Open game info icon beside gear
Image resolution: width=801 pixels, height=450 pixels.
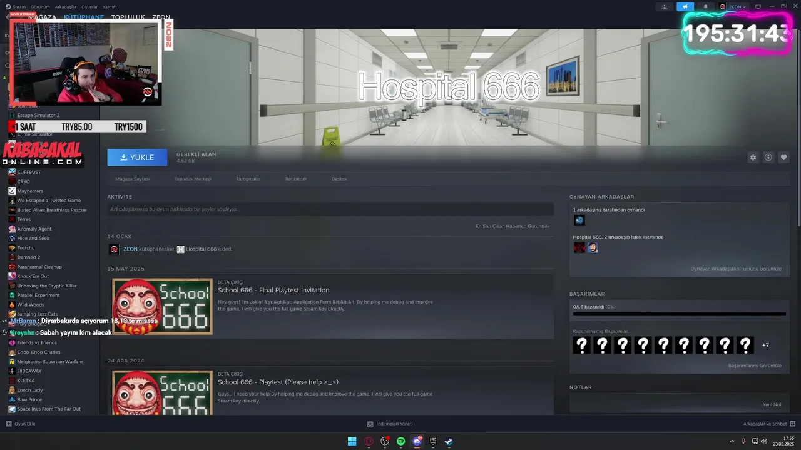click(x=768, y=157)
